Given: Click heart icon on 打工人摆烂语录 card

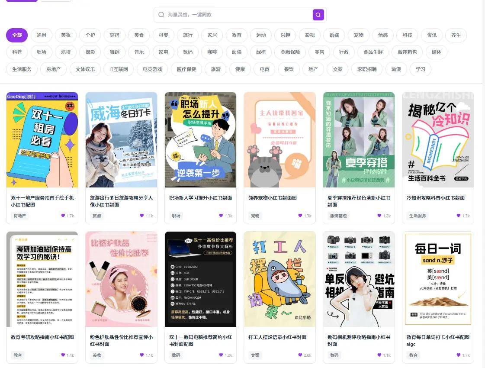Looking at the screenshot, I should click(x=300, y=355).
